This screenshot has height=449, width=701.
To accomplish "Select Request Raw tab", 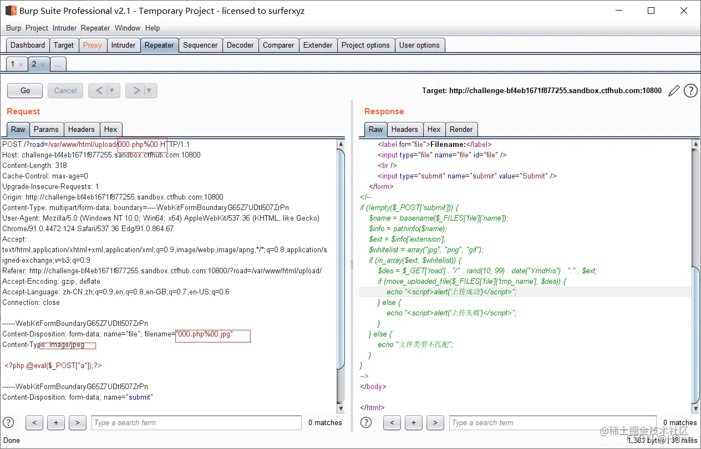I will tap(18, 129).
